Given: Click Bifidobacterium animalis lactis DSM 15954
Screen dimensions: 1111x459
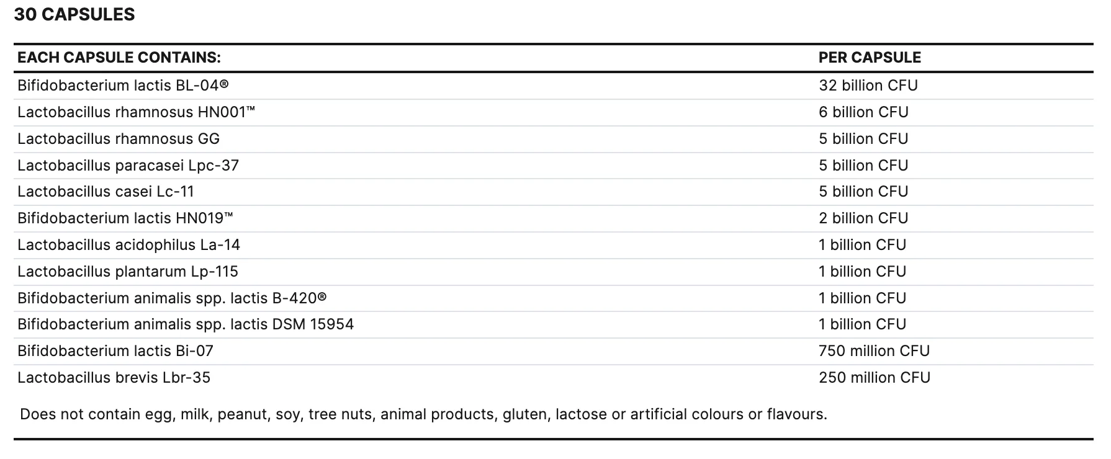Looking at the screenshot, I should point(186,324).
